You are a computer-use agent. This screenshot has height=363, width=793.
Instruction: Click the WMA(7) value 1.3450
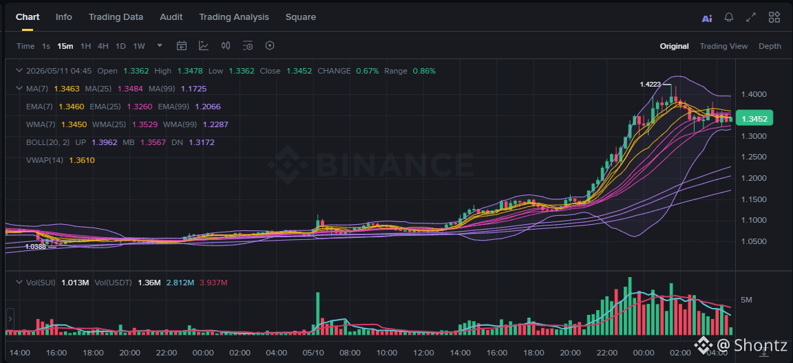pyautogui.click(x=74, y=124)
